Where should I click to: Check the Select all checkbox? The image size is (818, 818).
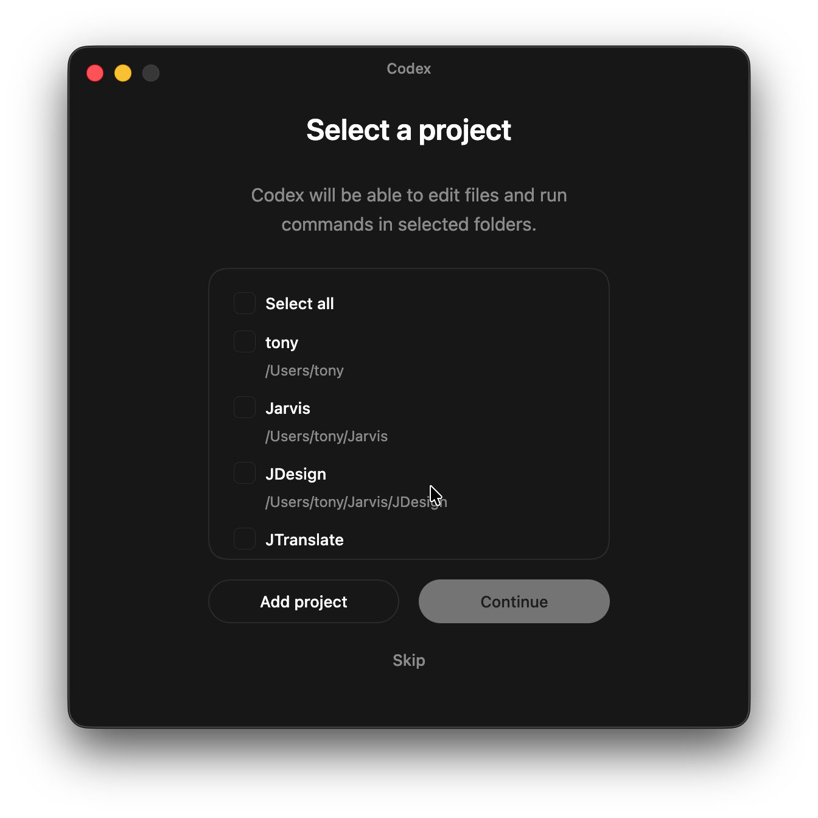(245, 303)
